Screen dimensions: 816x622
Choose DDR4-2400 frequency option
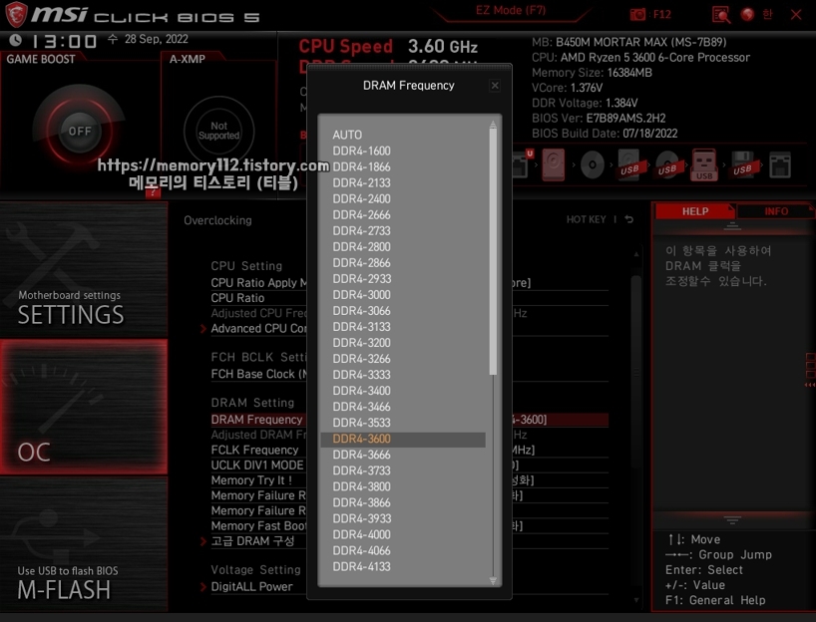click(362, 198)
